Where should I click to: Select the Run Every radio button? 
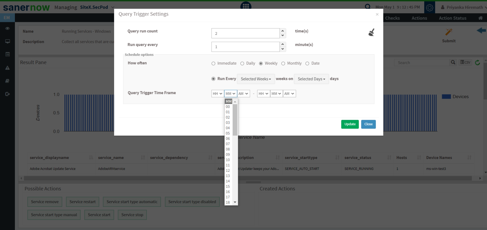(x=213, y=79)
